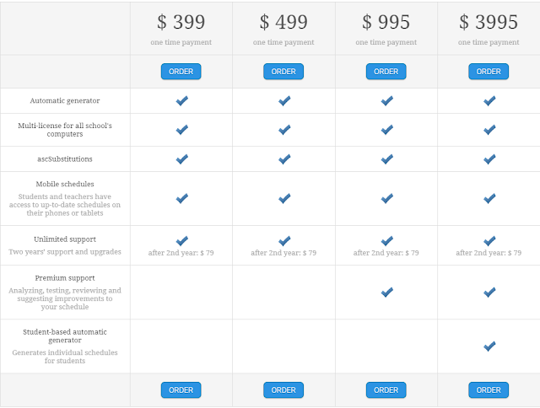Click Premium support checkmark in $ 995 column

point(386,292)
